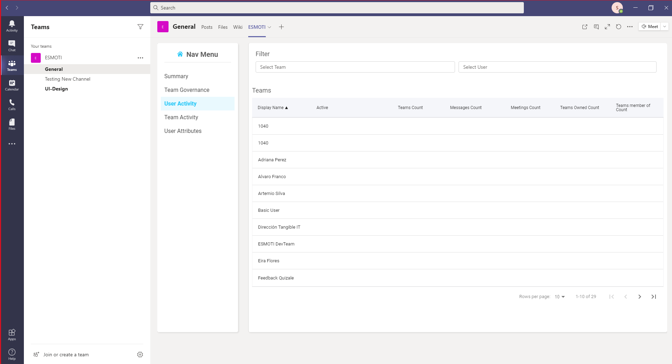Open Team Activity in the Nav Menu
Viewport: 672px width, 364px height.
(x=198, y=117)
